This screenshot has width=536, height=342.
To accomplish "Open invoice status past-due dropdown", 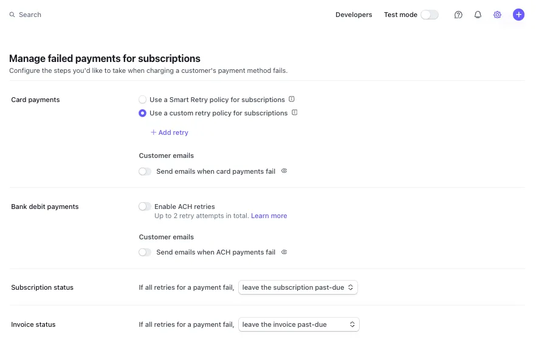I will click(299, 324).
